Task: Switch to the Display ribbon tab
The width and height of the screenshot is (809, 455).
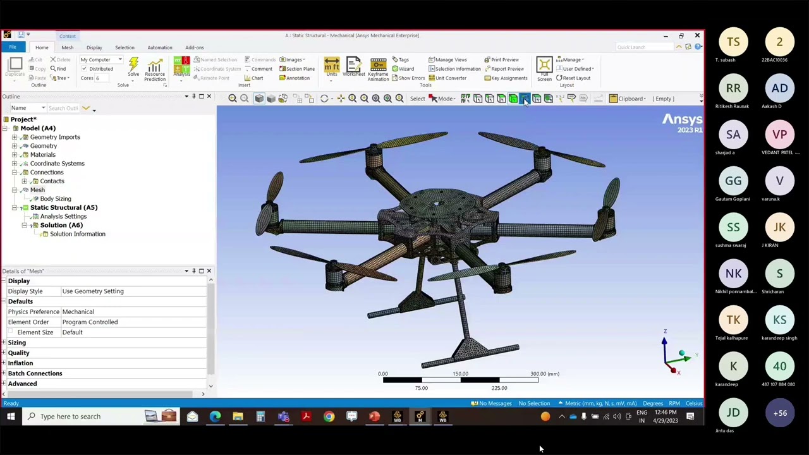Action: (x=94, y=47)
